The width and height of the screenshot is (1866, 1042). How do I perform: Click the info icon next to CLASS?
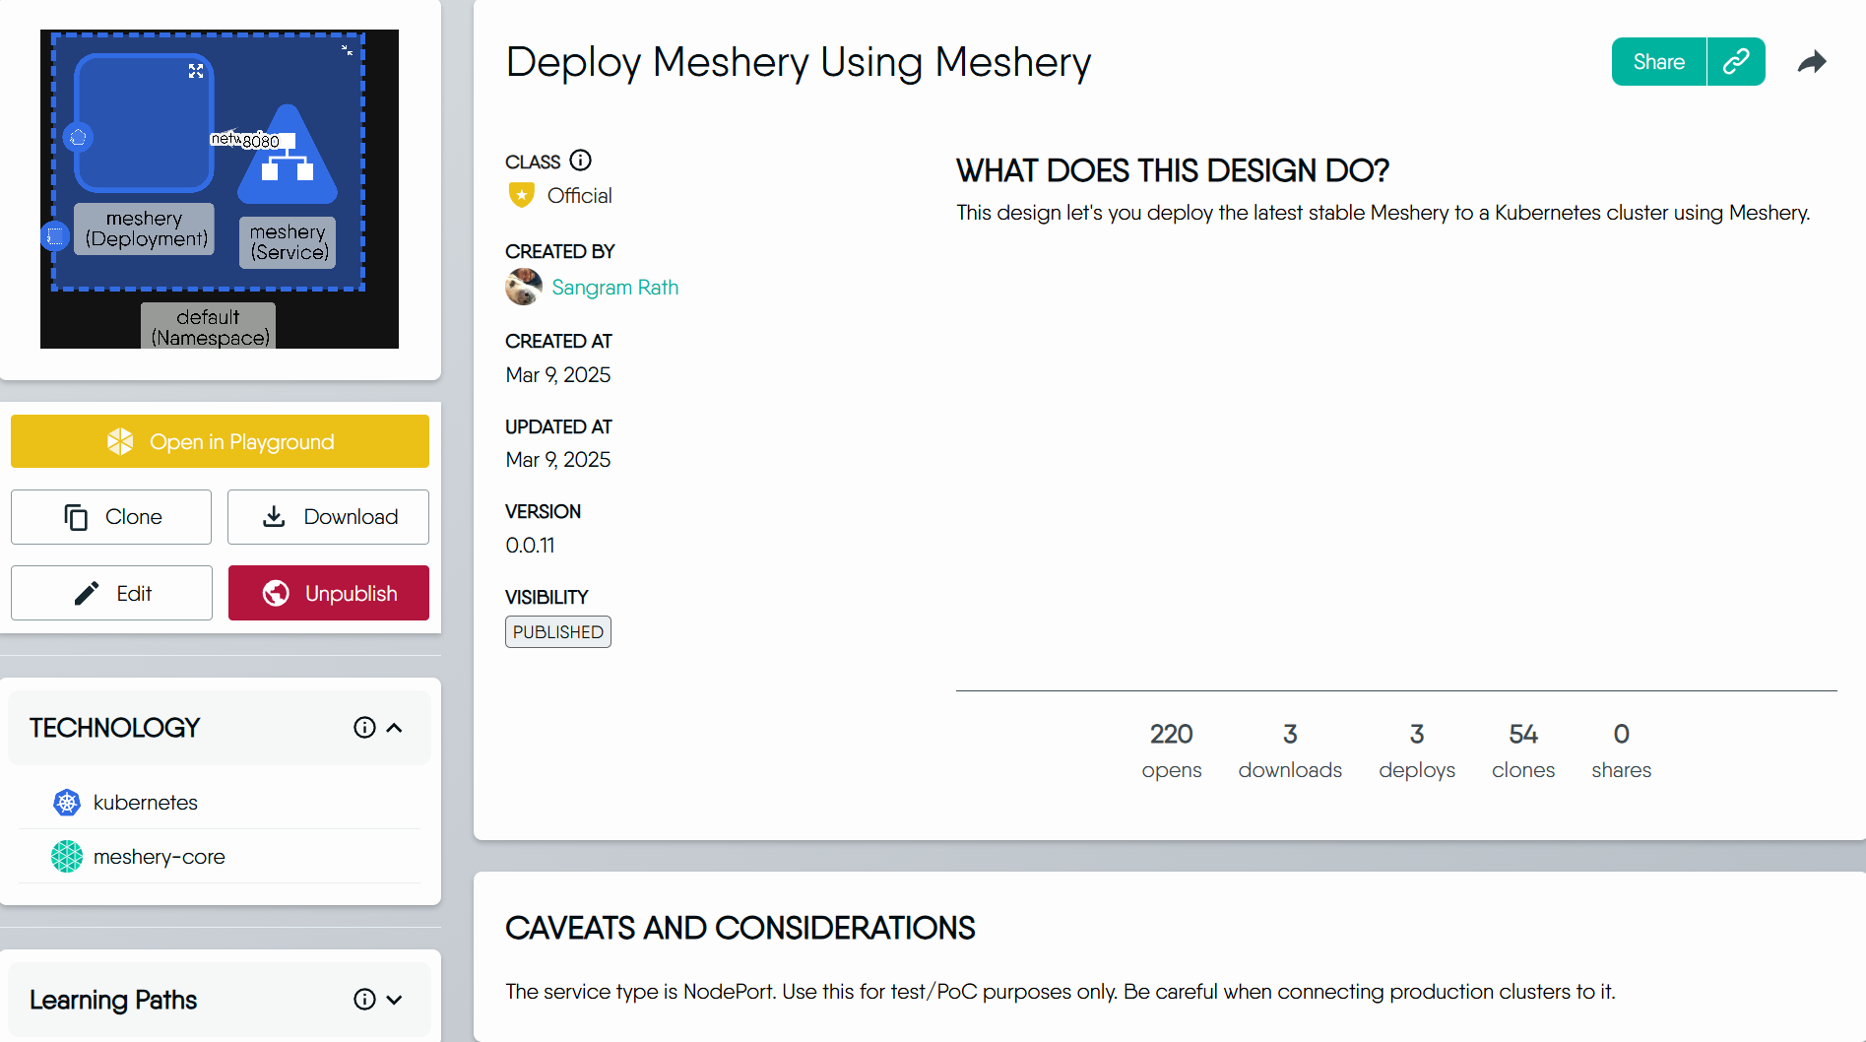click(x=582, y=160)
